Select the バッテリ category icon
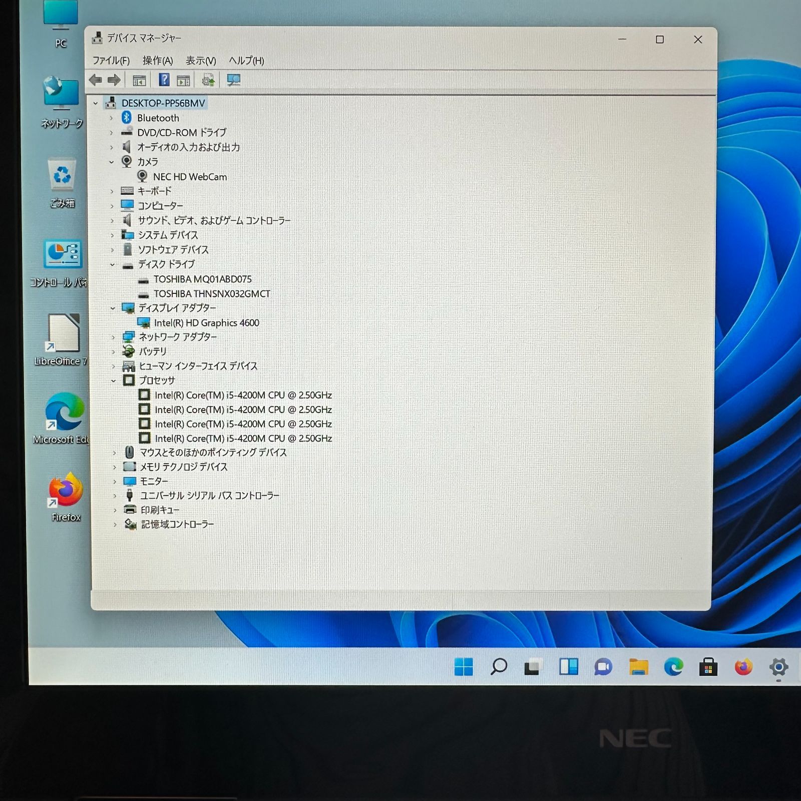 tap(129, 351)
